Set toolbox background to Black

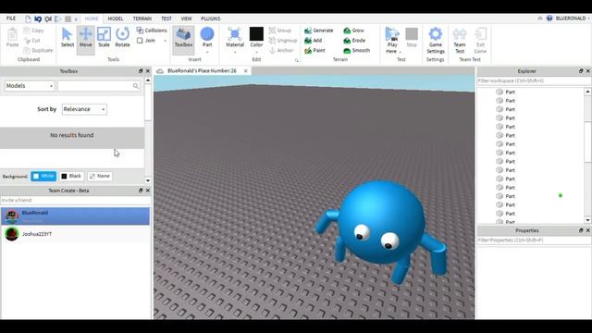[71, 176]
